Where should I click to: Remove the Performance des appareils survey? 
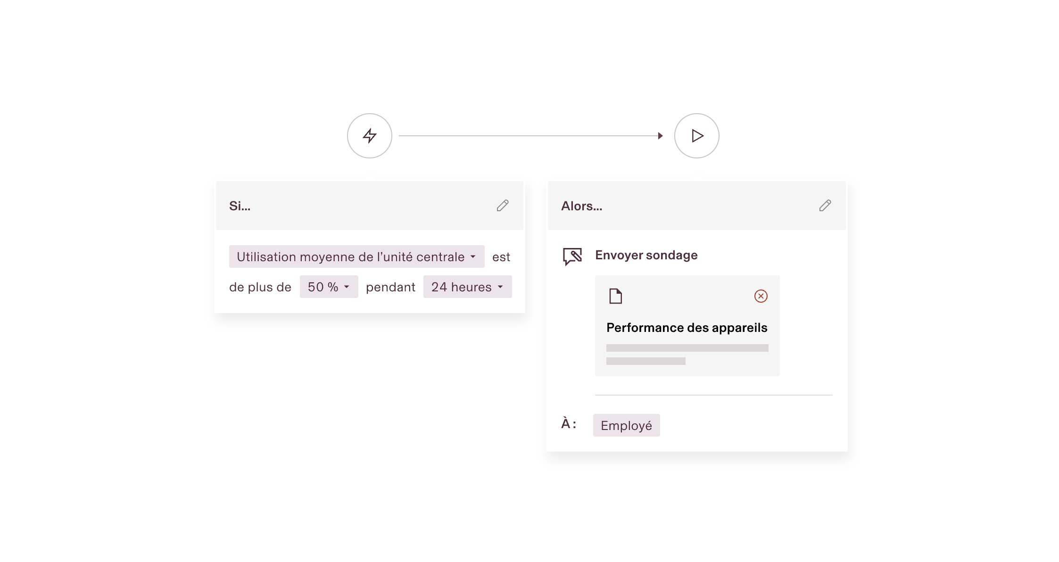(x=761, y=297)
